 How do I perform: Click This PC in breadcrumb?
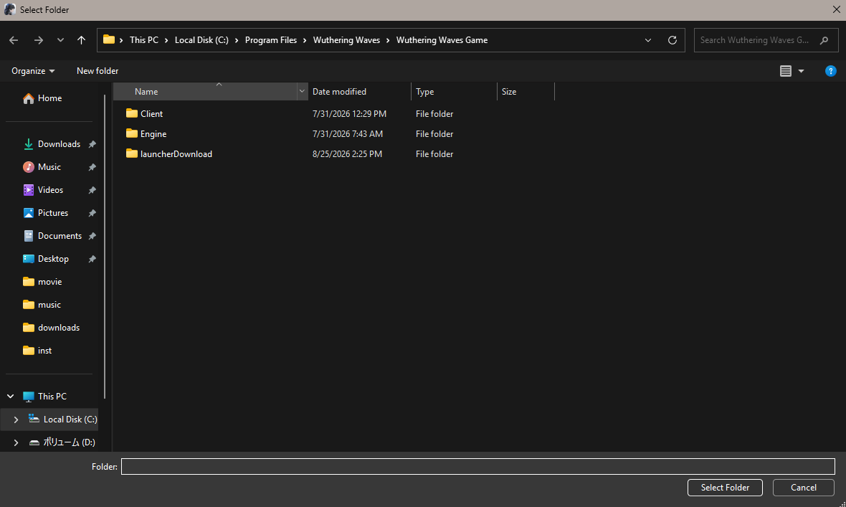click(144, 40)
